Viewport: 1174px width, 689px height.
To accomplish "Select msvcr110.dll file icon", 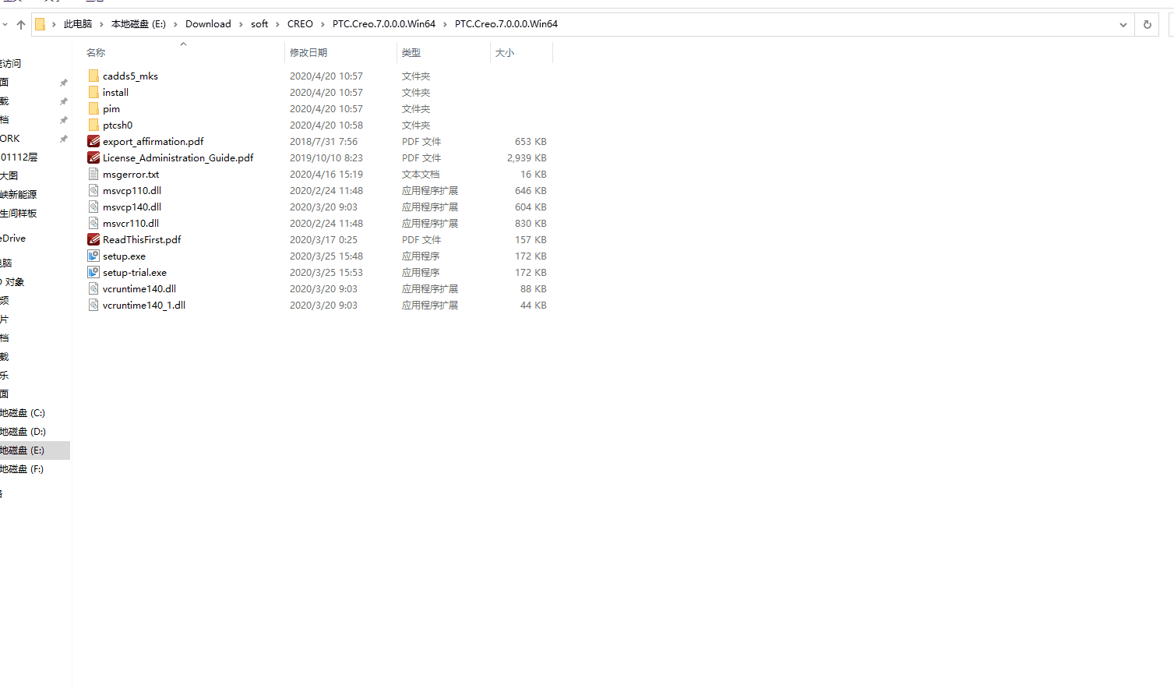I will pos(93,223).
